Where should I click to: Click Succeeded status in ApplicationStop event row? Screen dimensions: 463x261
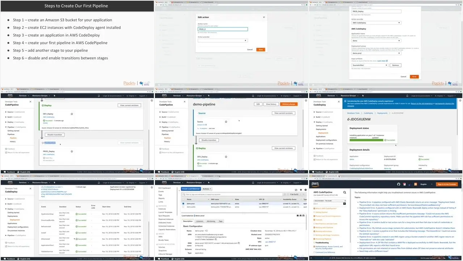(x=81, y=214)
